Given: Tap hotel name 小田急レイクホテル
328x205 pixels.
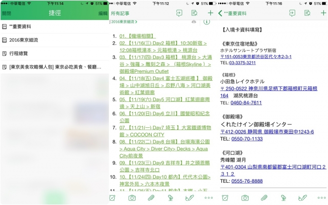Looking at the screenshot, I should 242,81.
